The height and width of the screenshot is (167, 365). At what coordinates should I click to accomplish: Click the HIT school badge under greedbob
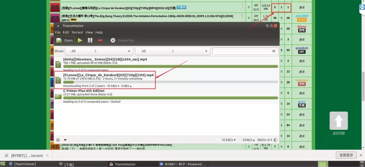(x=302, y=52)
